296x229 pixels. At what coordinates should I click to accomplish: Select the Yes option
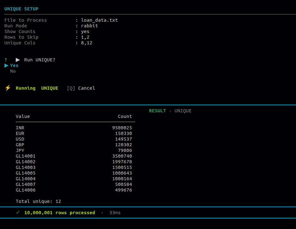point(14,65)
